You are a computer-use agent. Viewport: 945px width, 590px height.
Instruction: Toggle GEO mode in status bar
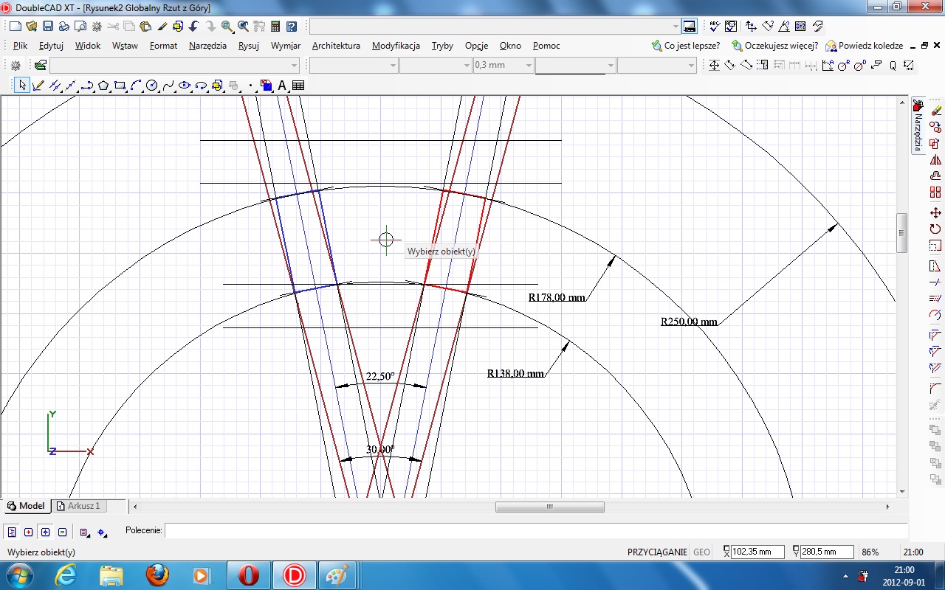[701, 552]
